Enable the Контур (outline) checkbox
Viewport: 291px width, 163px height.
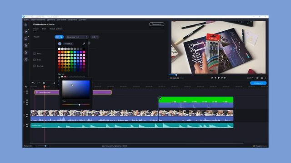click(35, 66)
